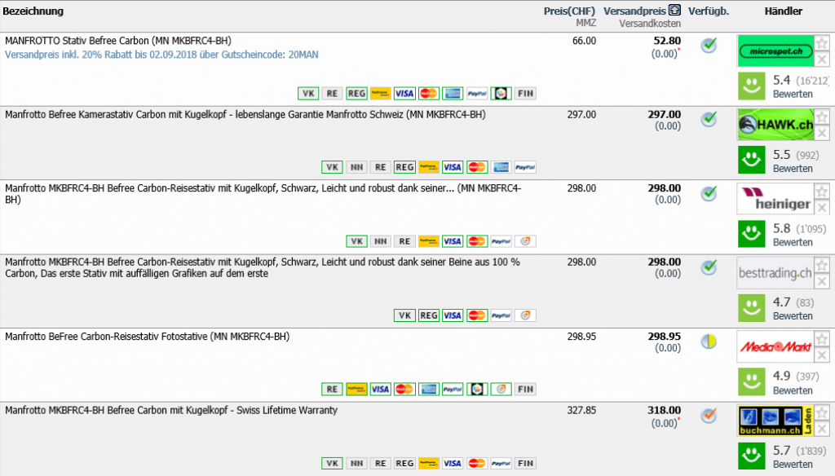Viewport: 835px width, 476px height.
Task: Click the shipping price 52.80
Action: point(667,41)
